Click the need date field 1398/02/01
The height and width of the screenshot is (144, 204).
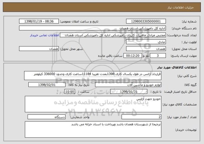[47, 85]
